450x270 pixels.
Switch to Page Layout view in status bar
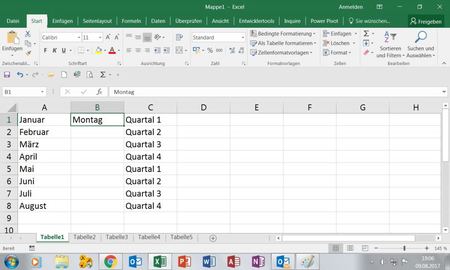coord(350,248)
